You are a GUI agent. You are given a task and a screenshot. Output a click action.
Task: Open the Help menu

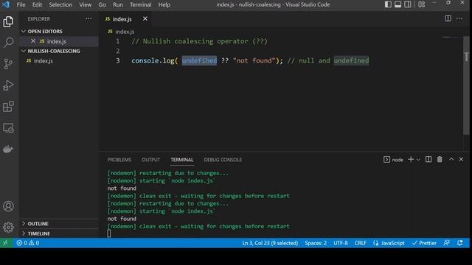[x=164, y=4]
